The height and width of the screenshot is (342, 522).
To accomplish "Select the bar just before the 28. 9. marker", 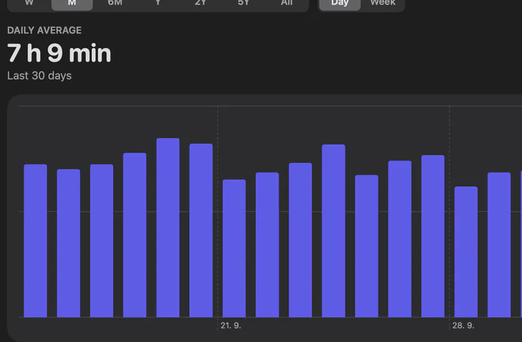I will (433, 236).
